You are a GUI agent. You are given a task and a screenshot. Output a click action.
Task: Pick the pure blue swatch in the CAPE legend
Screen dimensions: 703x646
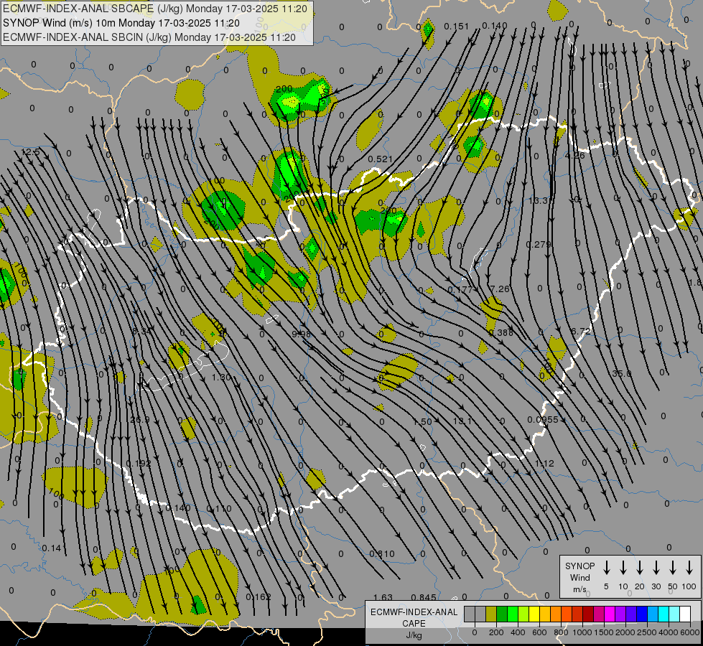[x=641, y=614]
